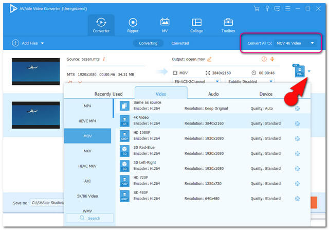Select the second ocean video thumbnail

(35, 115)
